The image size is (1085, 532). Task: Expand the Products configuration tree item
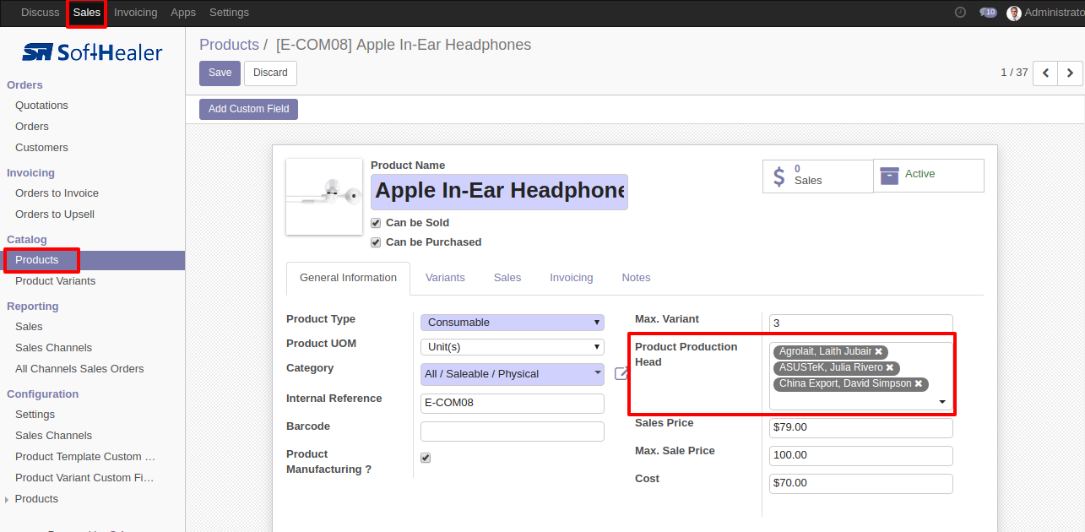[8, 500]
